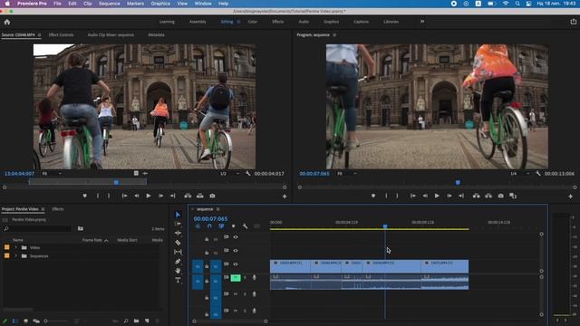
Task: Expand the Sequences bin in Project panel
Action: [15, 256]
